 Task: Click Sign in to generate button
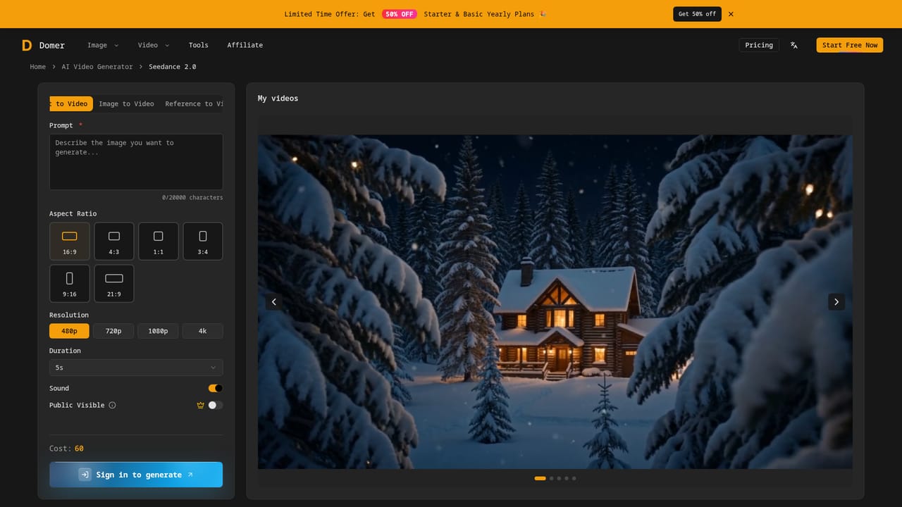(136, 475)
